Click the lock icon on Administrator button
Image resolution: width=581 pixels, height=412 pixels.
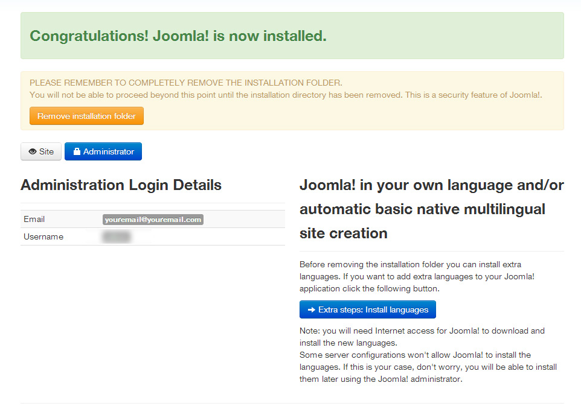click(x=77, y=151)
